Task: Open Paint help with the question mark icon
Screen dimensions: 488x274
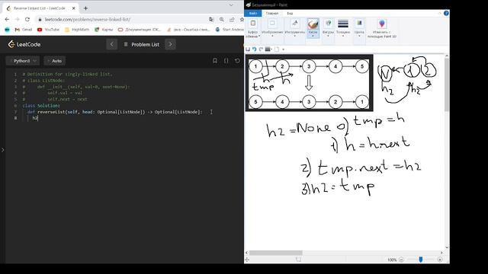Action: pyautogui.click(x=446, y=13)
